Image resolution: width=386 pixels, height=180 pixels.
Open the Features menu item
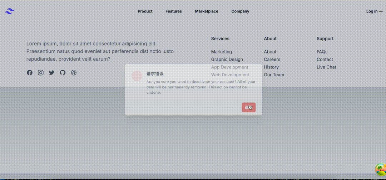coord(173,11)
